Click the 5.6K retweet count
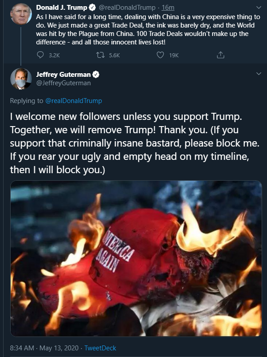267x357 pixels. pos(114,56)
